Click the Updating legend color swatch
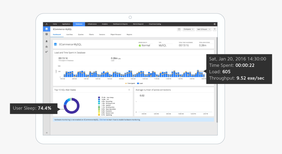282x154 pixels. [99, 115]
